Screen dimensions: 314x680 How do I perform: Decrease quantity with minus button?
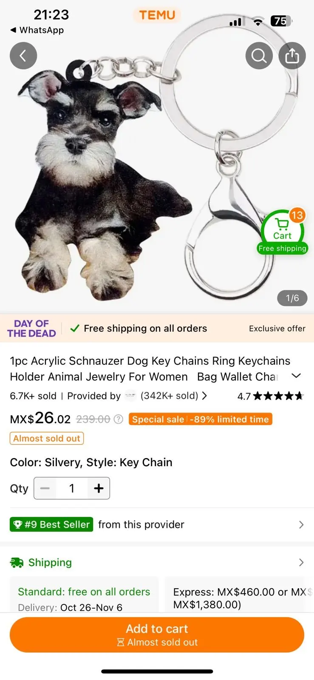pyautogui.click(x=45, y=488)
